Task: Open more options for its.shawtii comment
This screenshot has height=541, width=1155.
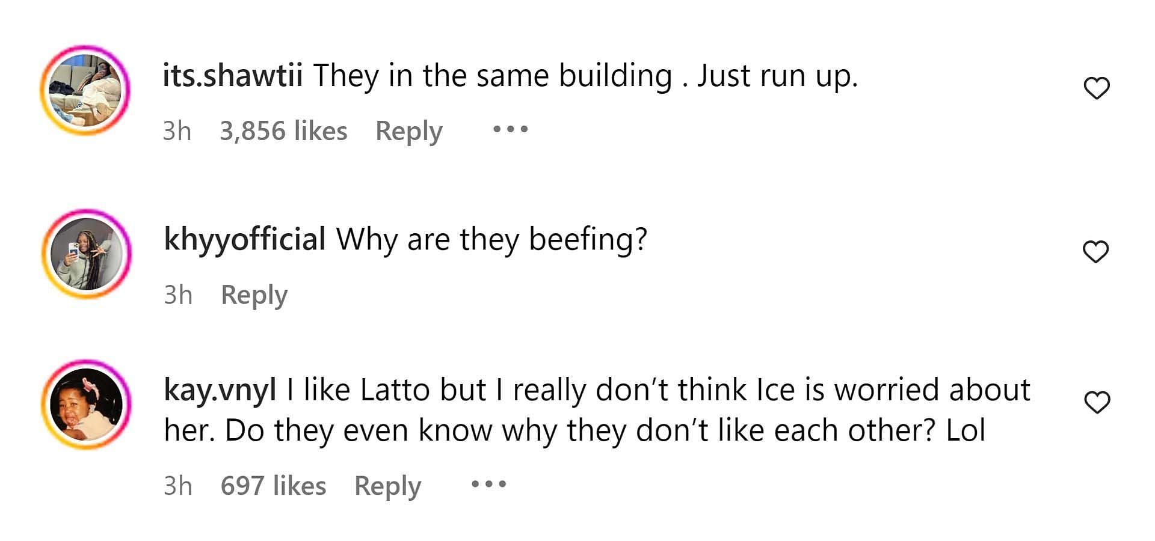Action: pyautogui.click(x=510, y=129)
